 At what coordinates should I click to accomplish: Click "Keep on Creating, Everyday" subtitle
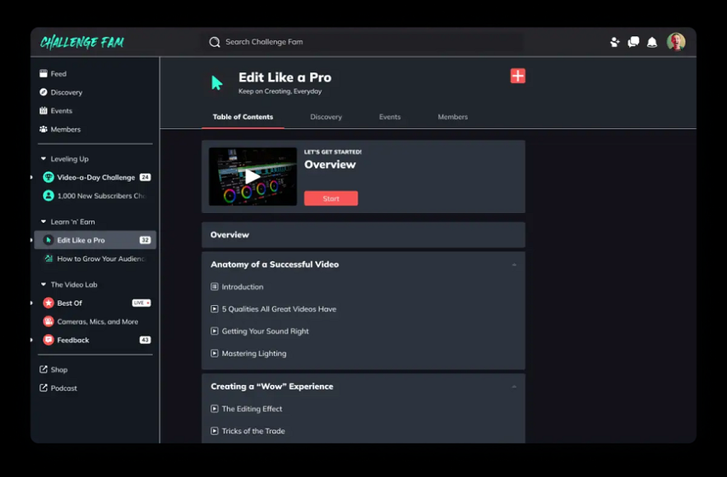click(x=280, y=91)
